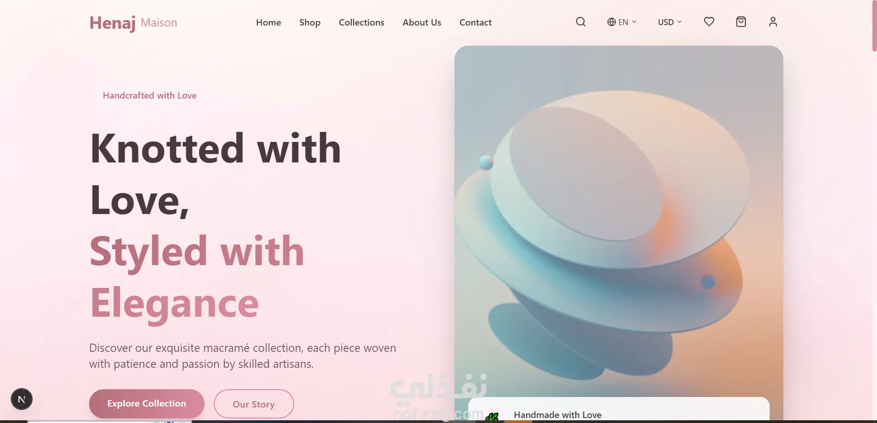
Task: Click the user account icon
Action: click(x=773, y=22)
